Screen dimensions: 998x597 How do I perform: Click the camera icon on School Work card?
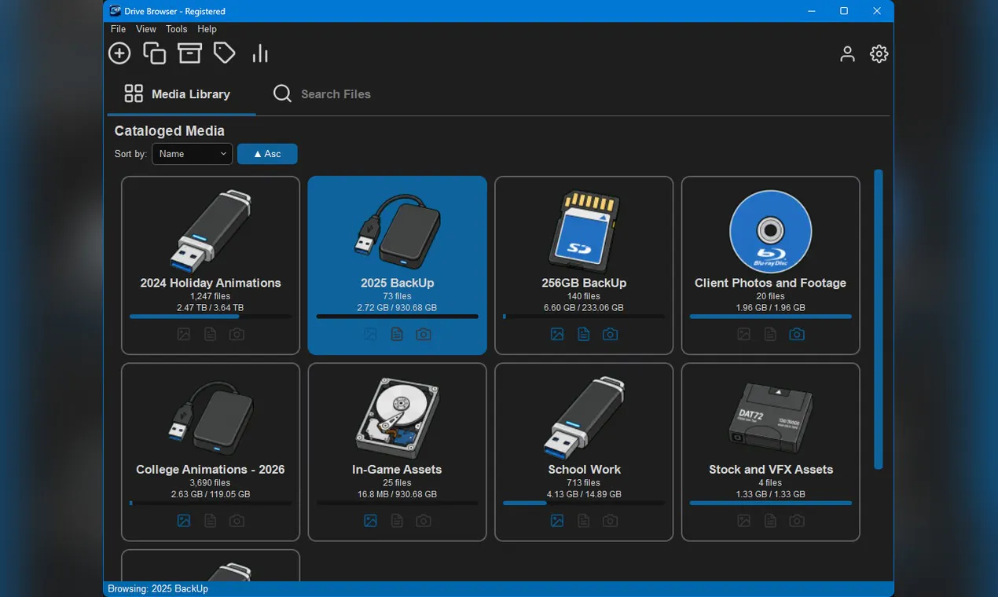click(610, 521)
